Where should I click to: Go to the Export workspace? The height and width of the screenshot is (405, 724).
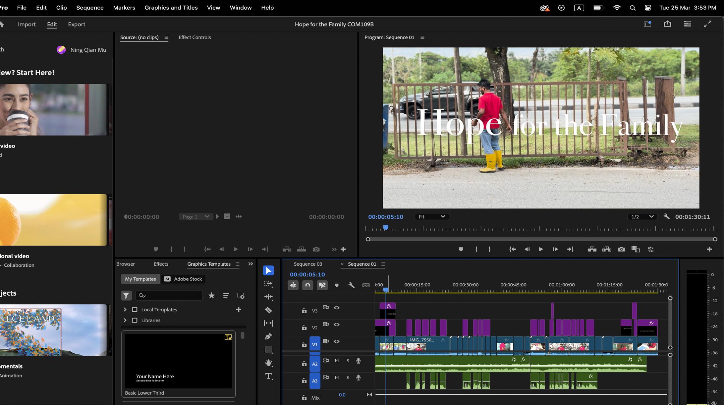point(77,24)
